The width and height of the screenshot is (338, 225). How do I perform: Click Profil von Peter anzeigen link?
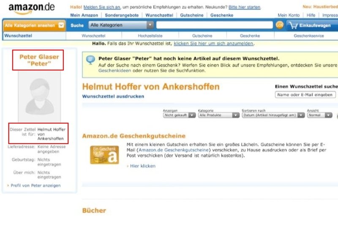point(35,185)
